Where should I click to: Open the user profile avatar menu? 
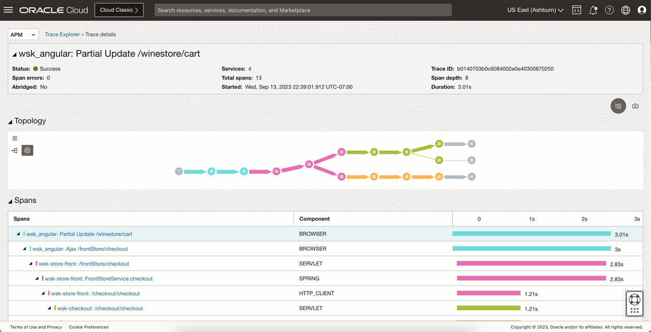pos(642,10)
